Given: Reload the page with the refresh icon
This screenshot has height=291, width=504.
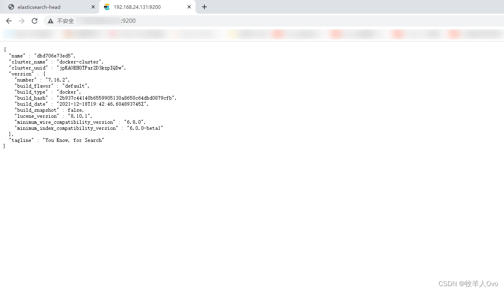Looking at the screenshot, I should tap(35, 20).
